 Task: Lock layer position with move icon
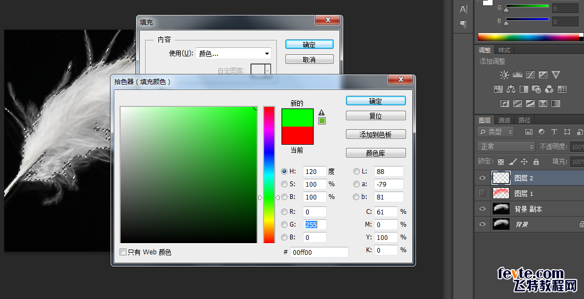pyautogui.click(x=524, y=161)
